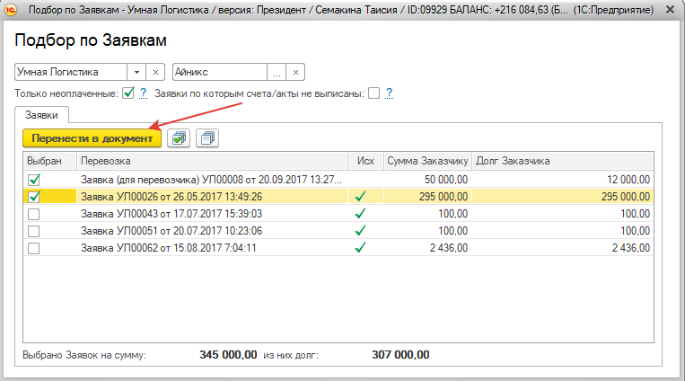The height and width of the screenshot is (381, 685).
Task: Open help for счета/акты не выписаны option
Action: tap(390, 93)
